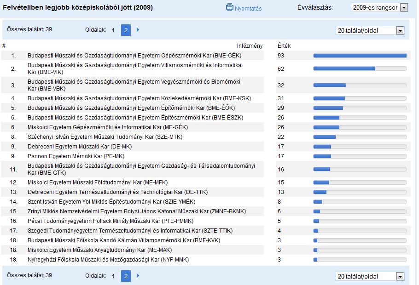Select the BME-ÉÖK Építőmérnöki Kar row
This screenshot has width=419, height=285.
click(131, 108)
